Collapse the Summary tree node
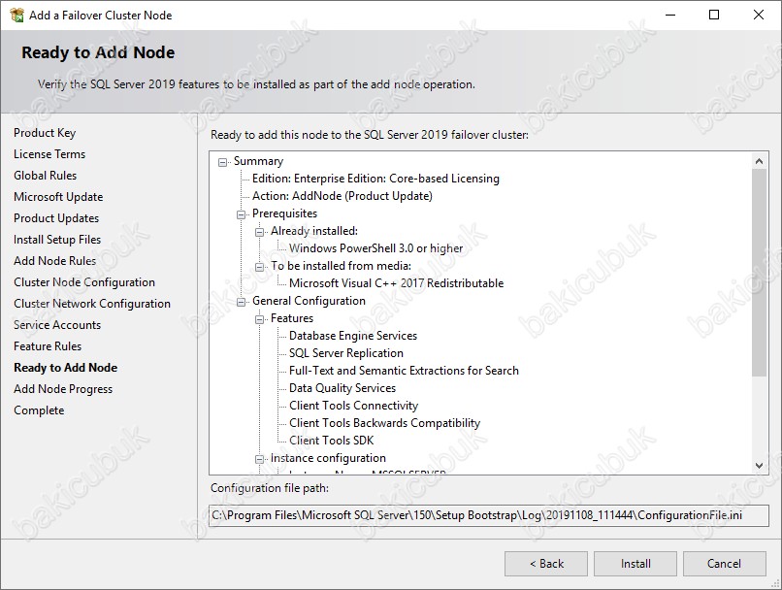This screenshot has height=590, width=782. pos(222,162)
